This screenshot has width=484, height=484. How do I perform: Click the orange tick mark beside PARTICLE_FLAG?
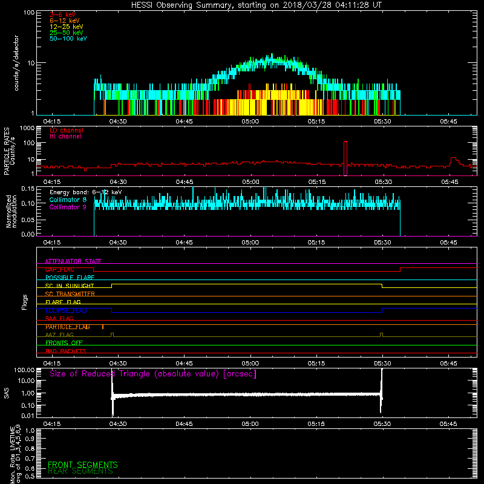tap(103, 327)
